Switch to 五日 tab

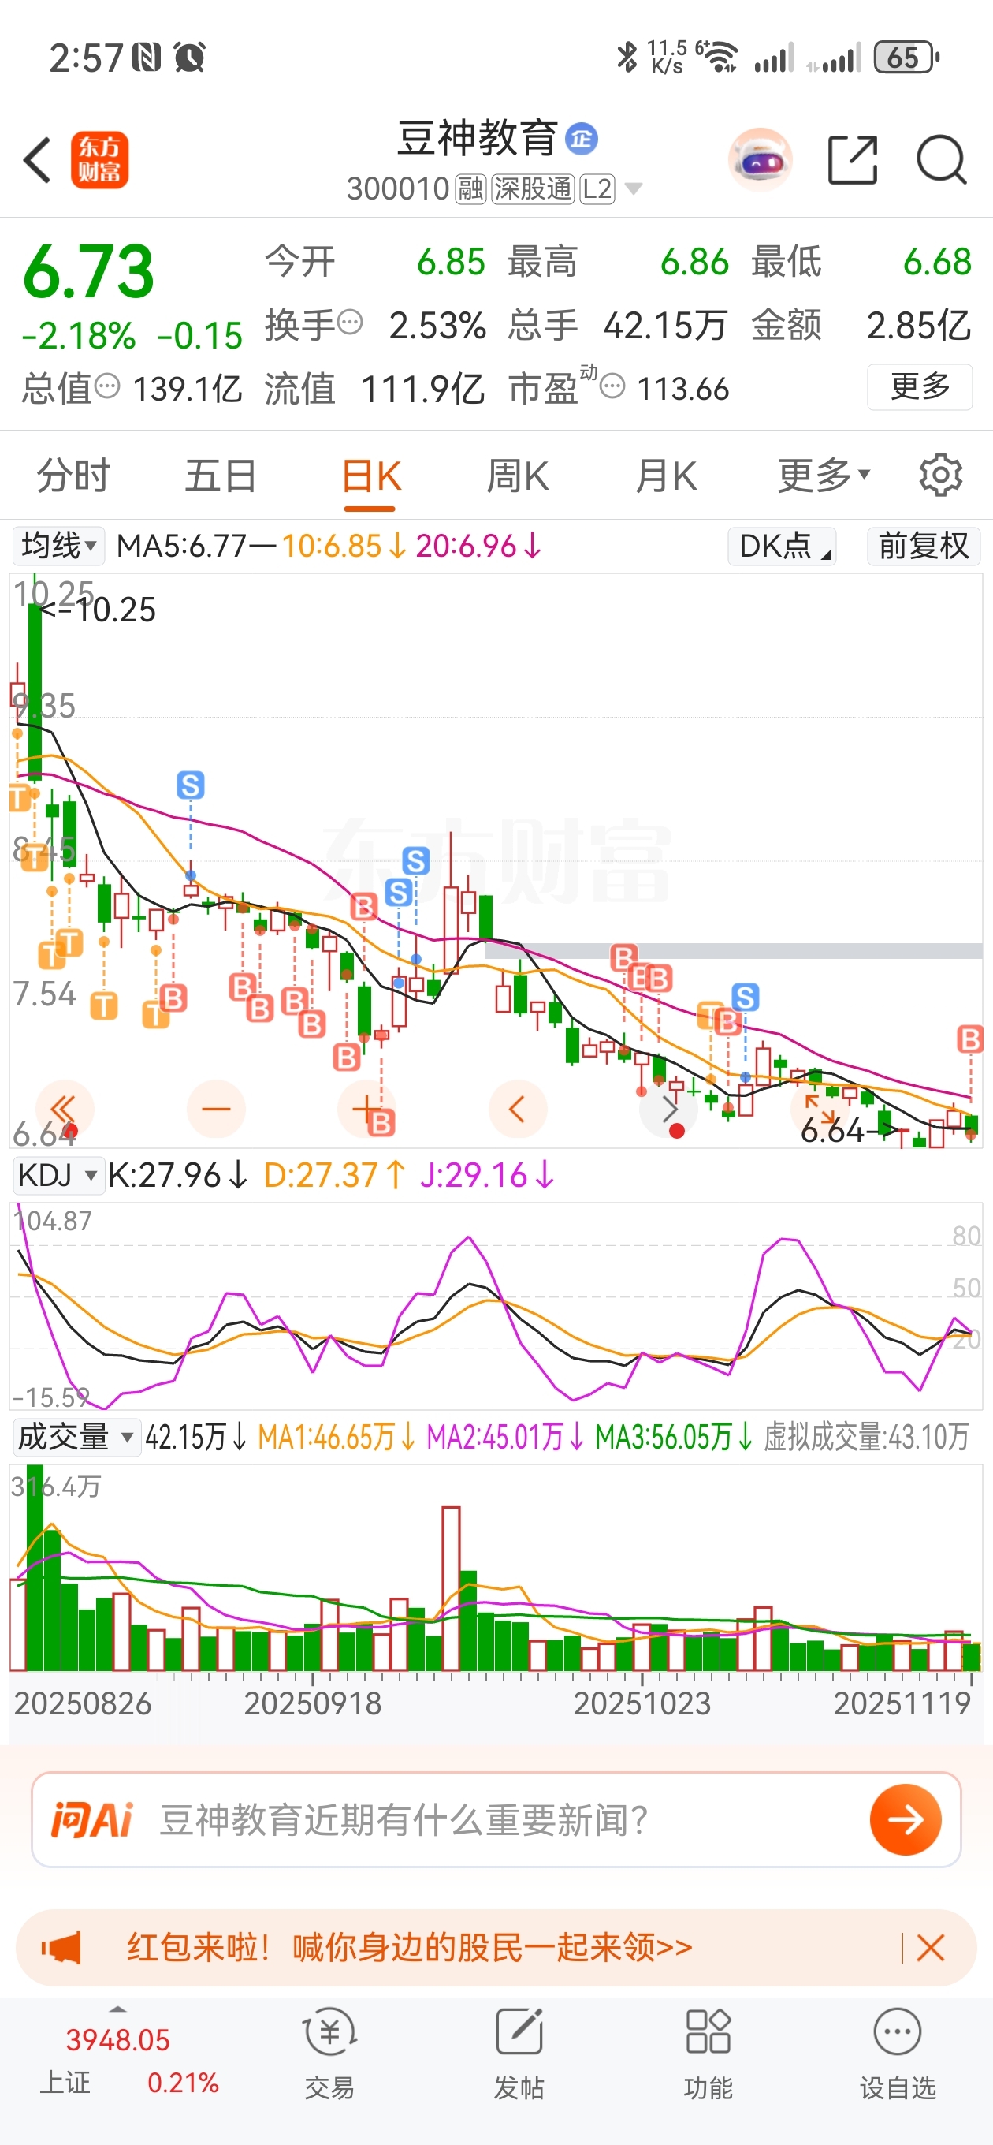pyautogui.click(x=221, y=476)
